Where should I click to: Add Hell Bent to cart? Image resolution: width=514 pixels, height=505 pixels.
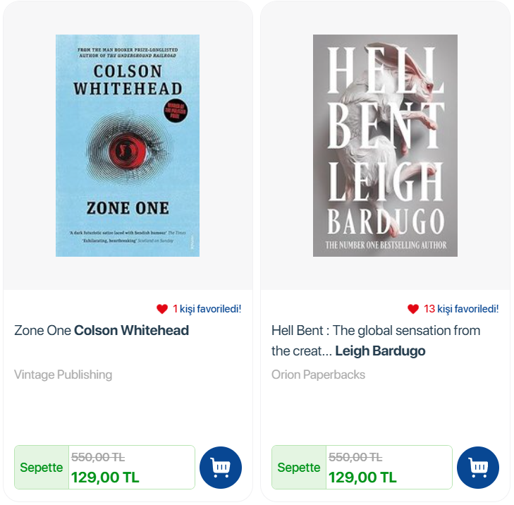478,468
